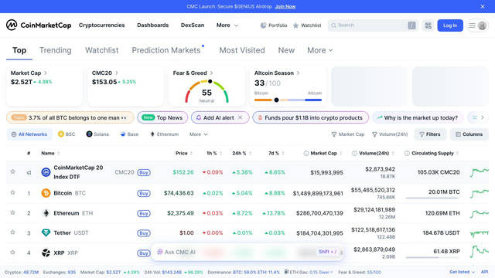This screenshot has width=495, height=278.
Task: Switch to the New tab
Action: point(286,50)
